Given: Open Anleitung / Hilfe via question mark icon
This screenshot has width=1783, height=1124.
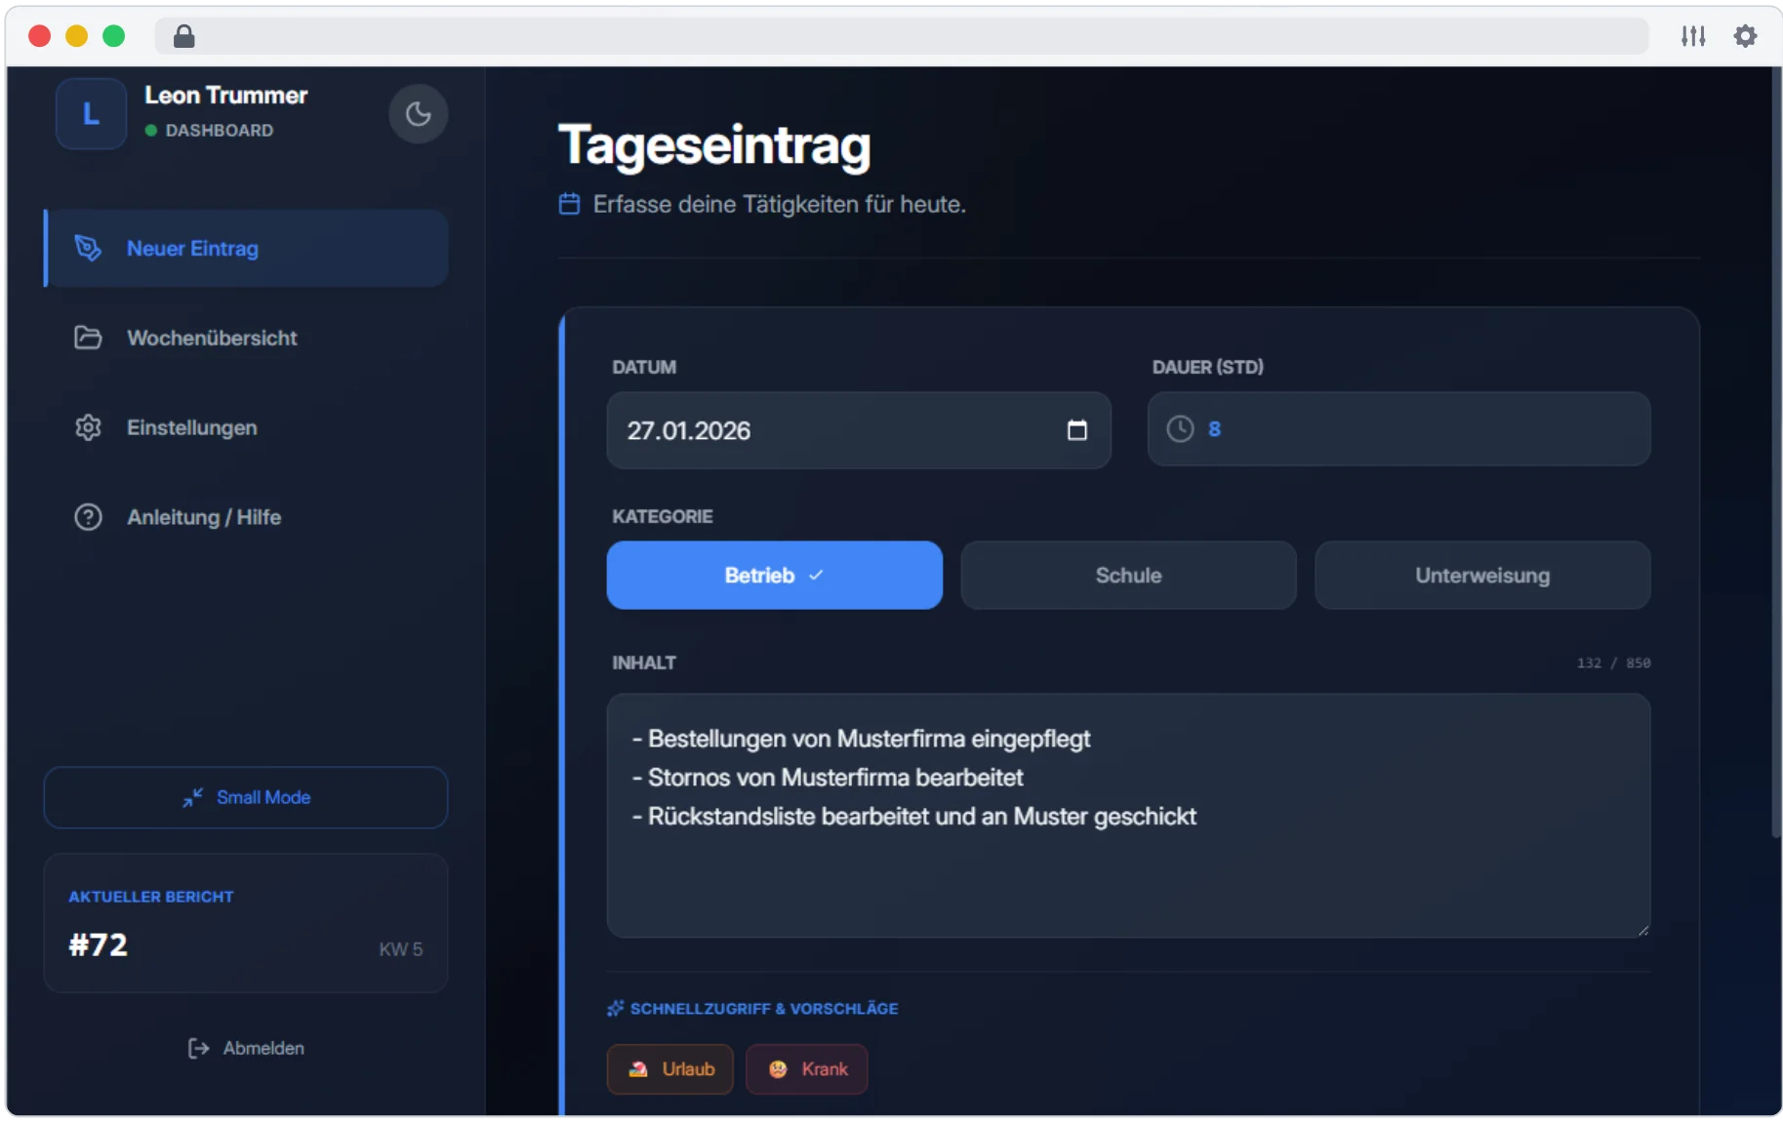Looking at the screenshot, I should click(x=88, y=517).
